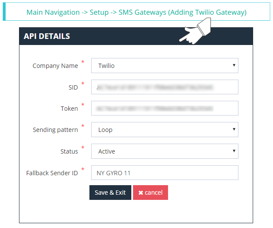Click the required asterisk beside Company Name
Image resolution: width=273 pixels, height=228 pixels.
(x=83, y=63)
